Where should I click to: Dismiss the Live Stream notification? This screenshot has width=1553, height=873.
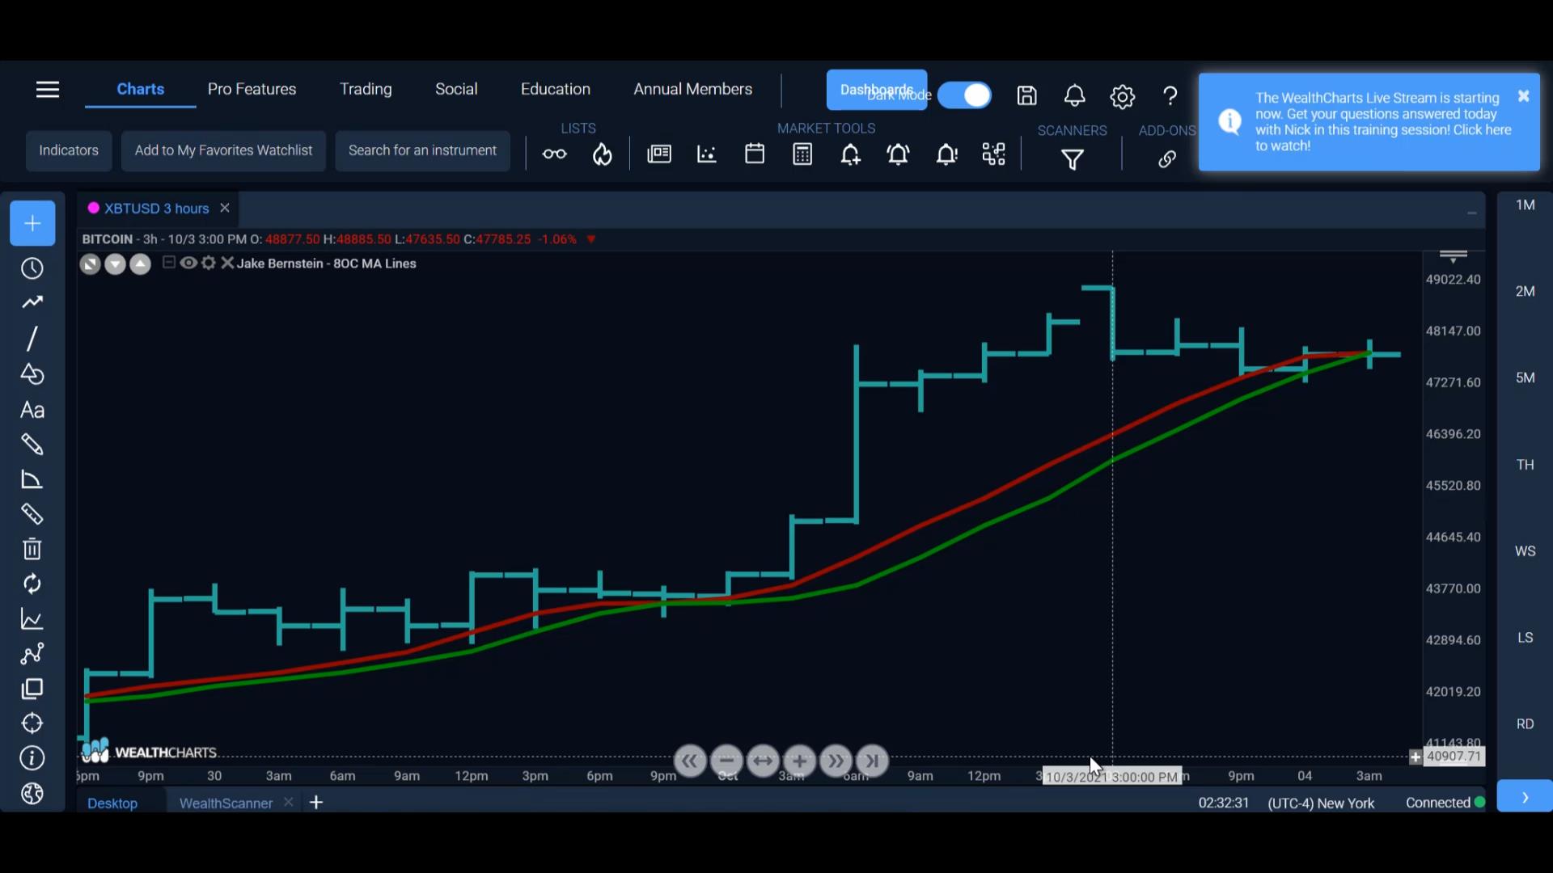1524,96
